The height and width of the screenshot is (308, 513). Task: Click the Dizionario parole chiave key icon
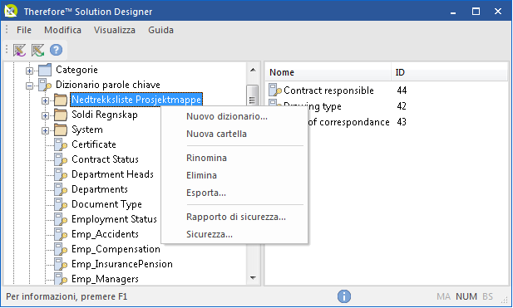pos(45,85)
